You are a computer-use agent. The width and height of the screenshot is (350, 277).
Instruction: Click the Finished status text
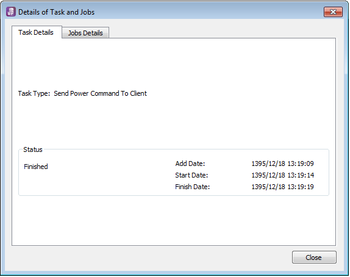tap(36, 167)
